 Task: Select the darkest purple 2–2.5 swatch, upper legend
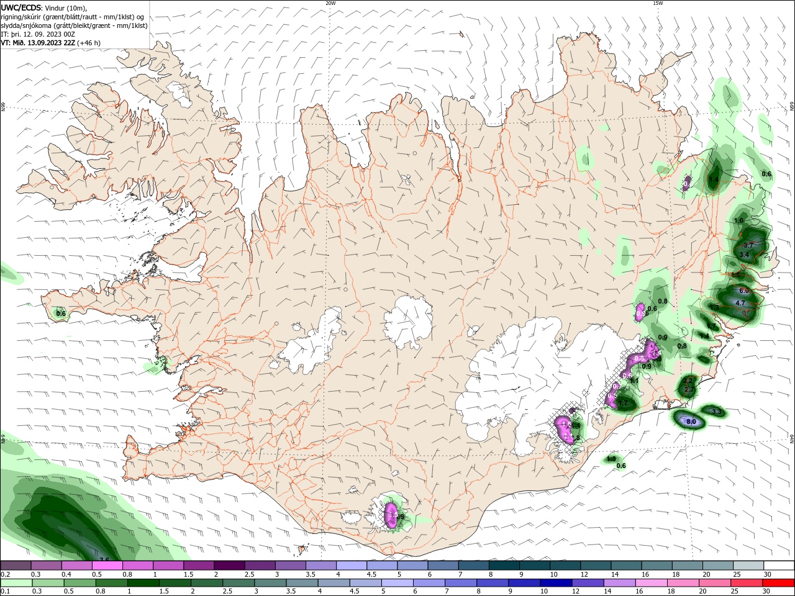[x=229, y=566]
